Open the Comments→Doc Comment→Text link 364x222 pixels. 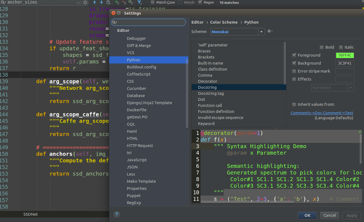tap(322, 113)
